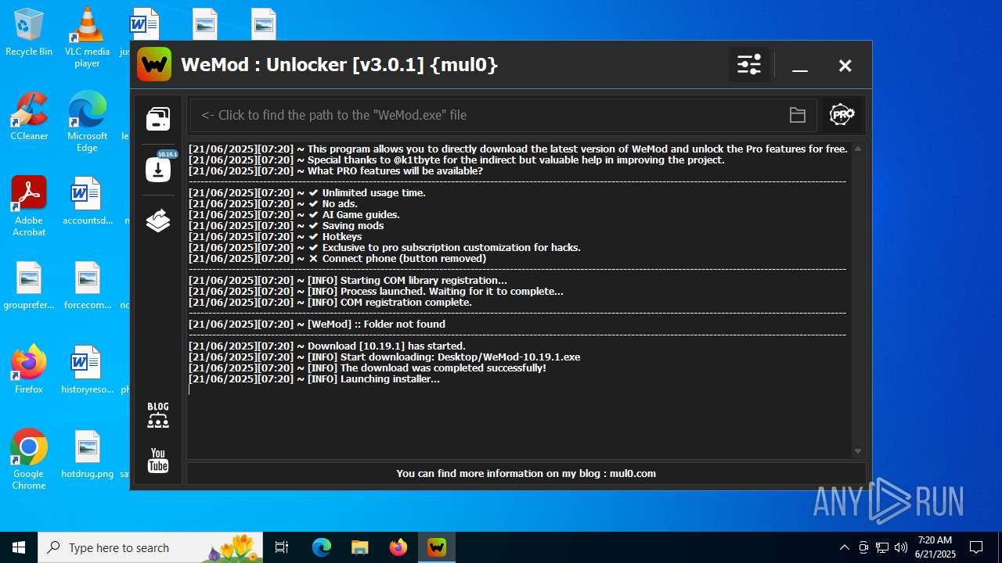
Task: Open the settings sliders icon in the title bar
Action: click(x=749, y=65)
